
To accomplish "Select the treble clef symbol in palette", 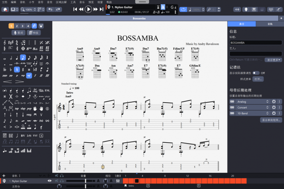I will tap(5, 42).
